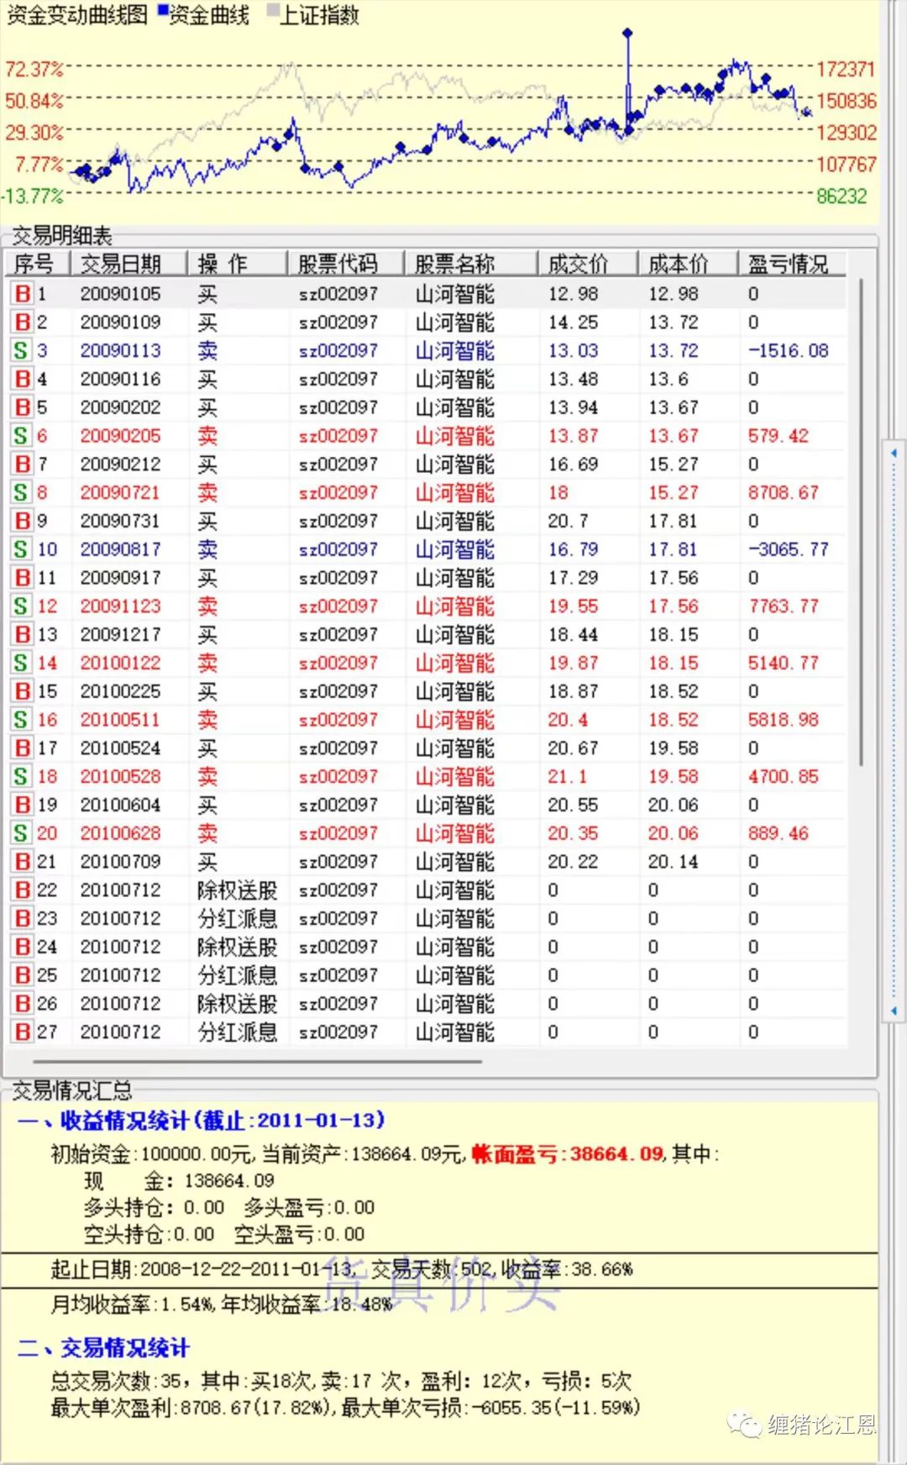Click the B icon in row 1
This screenshot has height=1465, width=907.
coord(23,294)
